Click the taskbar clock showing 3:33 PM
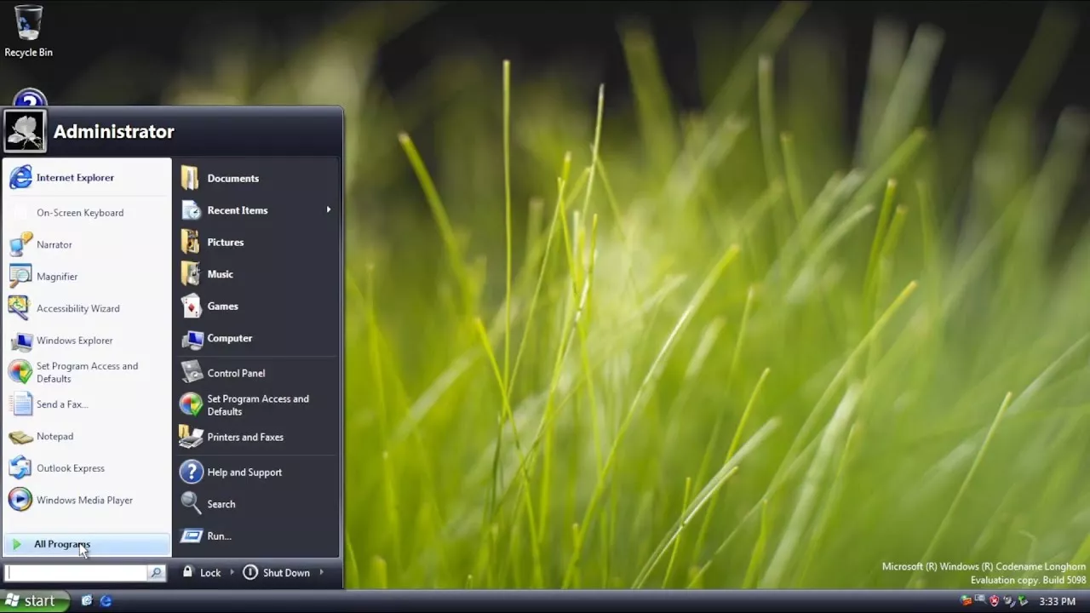 pyautogui.click(x=1057, y=601)
